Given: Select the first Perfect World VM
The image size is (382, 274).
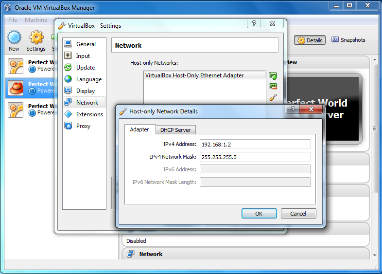Looking at the screenshot, I should 31,66.
